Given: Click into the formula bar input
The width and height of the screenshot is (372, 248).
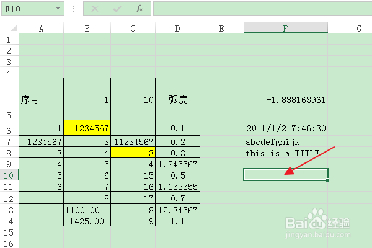Looking at the screenshot, I should pos(262,9).
